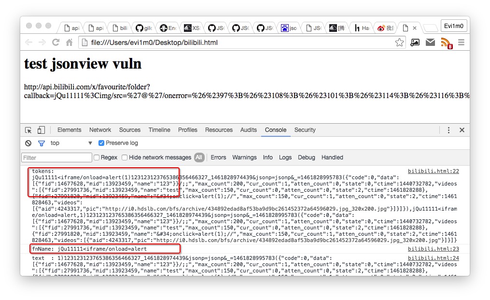Screen dimensions: 490x300
Task: Switch to the 'bili' browser tab
Action: [120, 28]
